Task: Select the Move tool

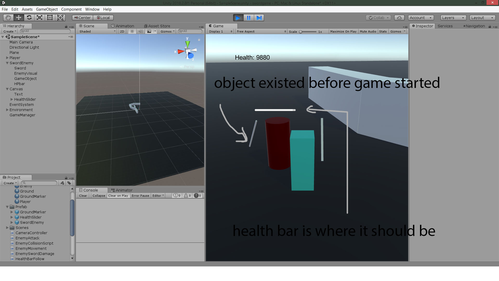Action: tap(19, 18)
